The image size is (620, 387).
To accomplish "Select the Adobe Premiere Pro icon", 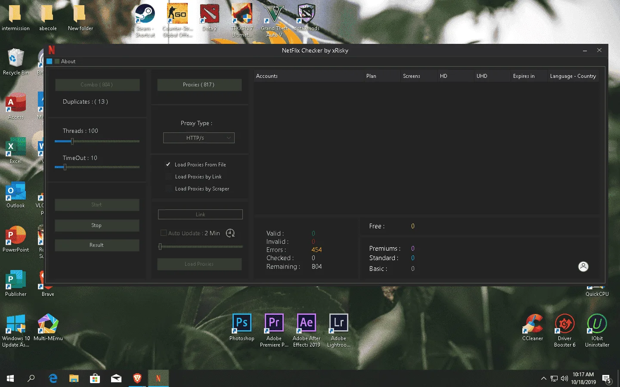I will tap(274, 330).
